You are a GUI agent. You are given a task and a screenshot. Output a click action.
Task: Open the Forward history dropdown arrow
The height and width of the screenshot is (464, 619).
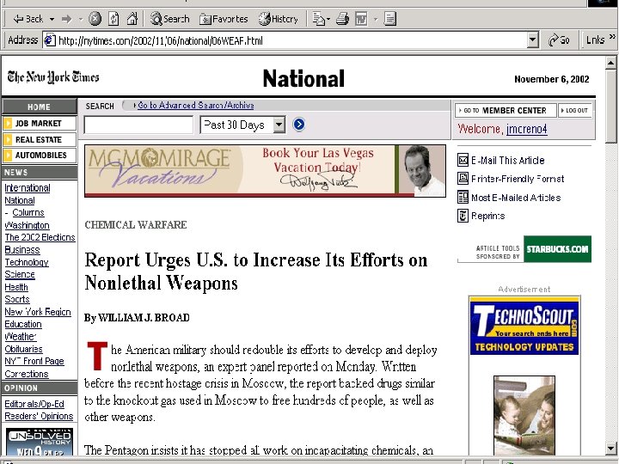point(81,19)
